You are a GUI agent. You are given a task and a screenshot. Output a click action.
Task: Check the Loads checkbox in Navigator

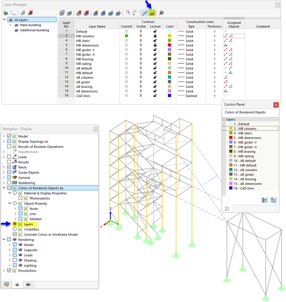point(9,157)
